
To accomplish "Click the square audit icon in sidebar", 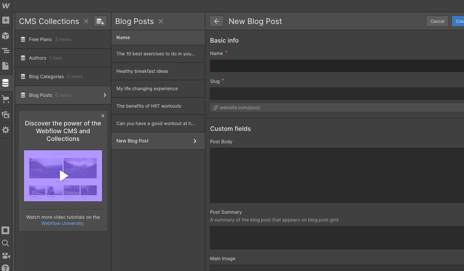I will tap(5, 230).
